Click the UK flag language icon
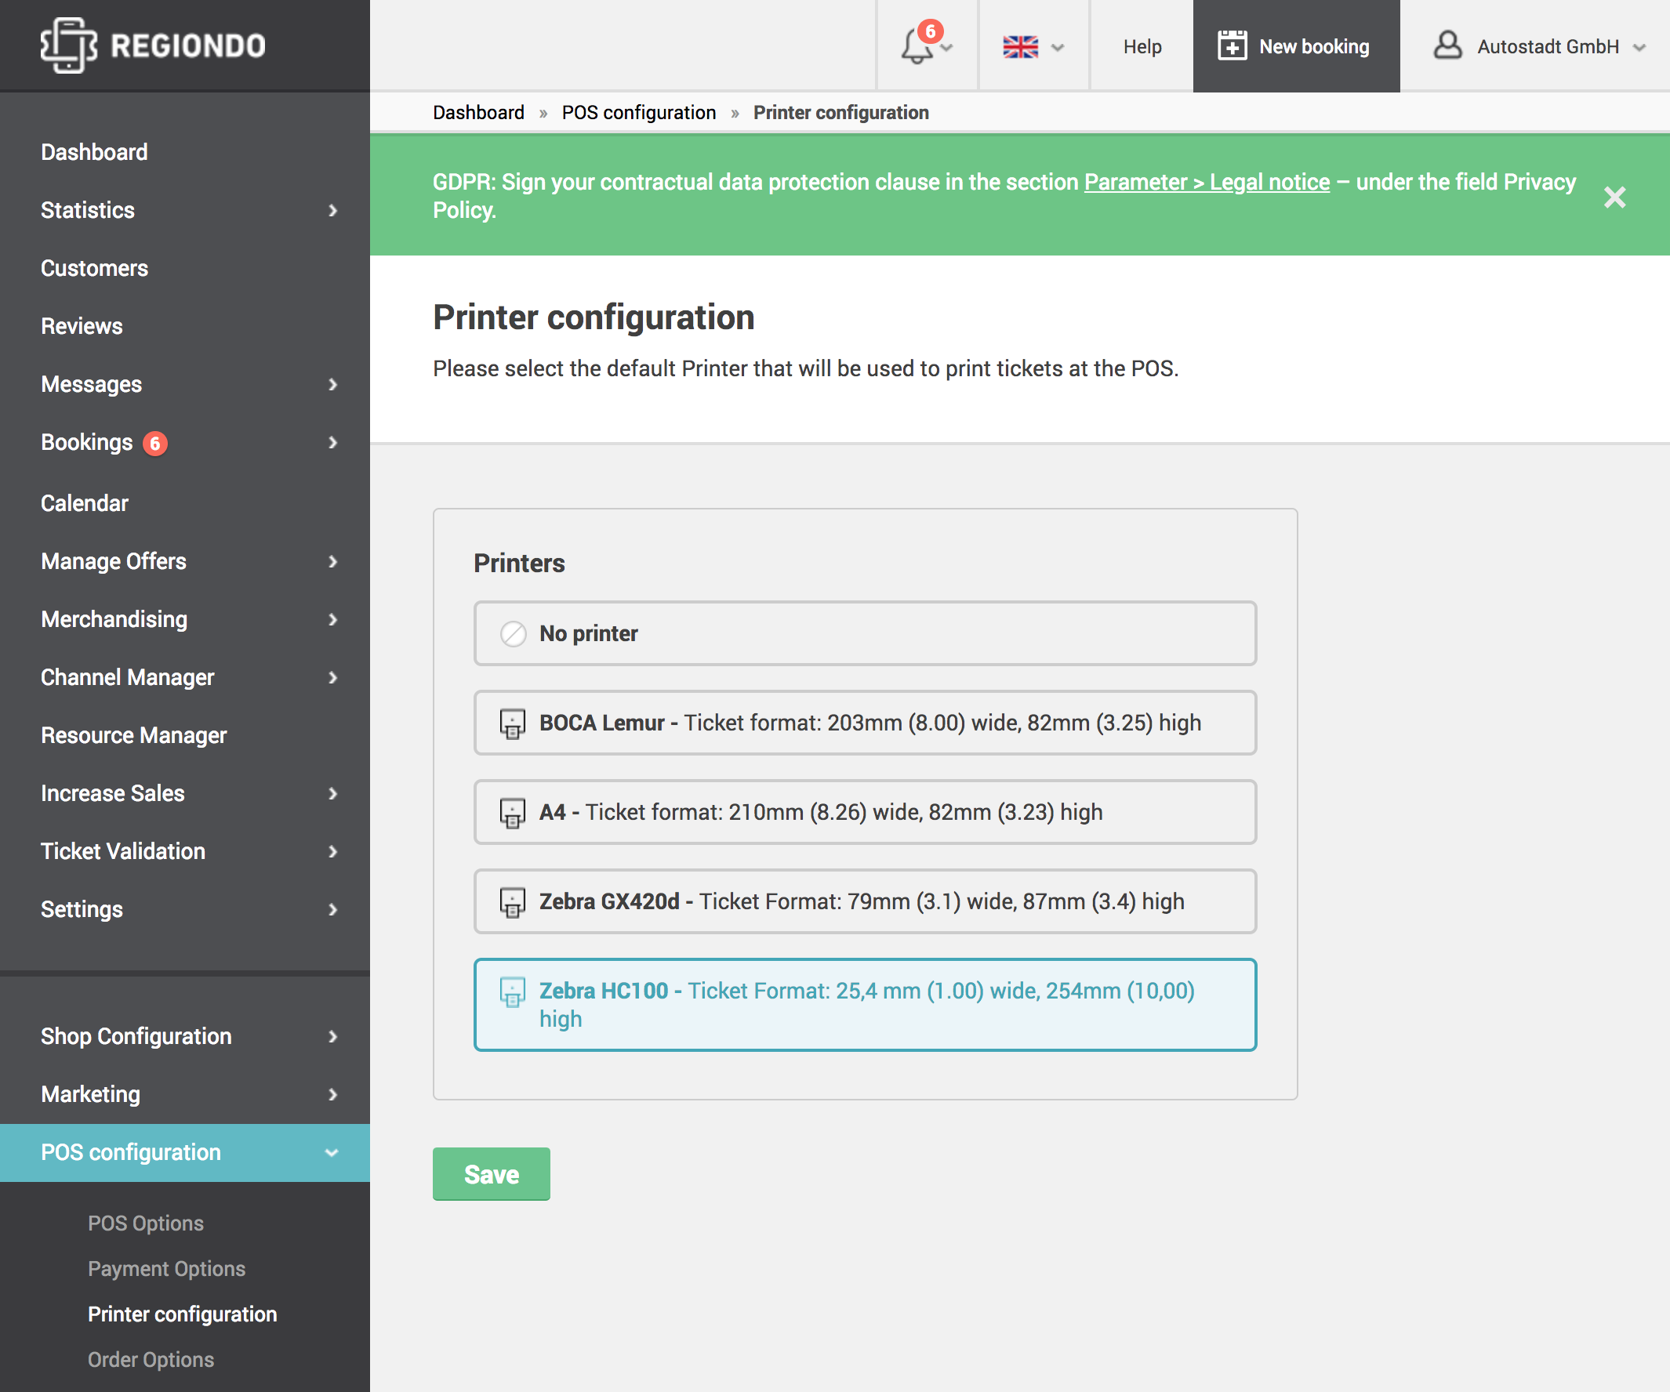 coord(1020,47)
